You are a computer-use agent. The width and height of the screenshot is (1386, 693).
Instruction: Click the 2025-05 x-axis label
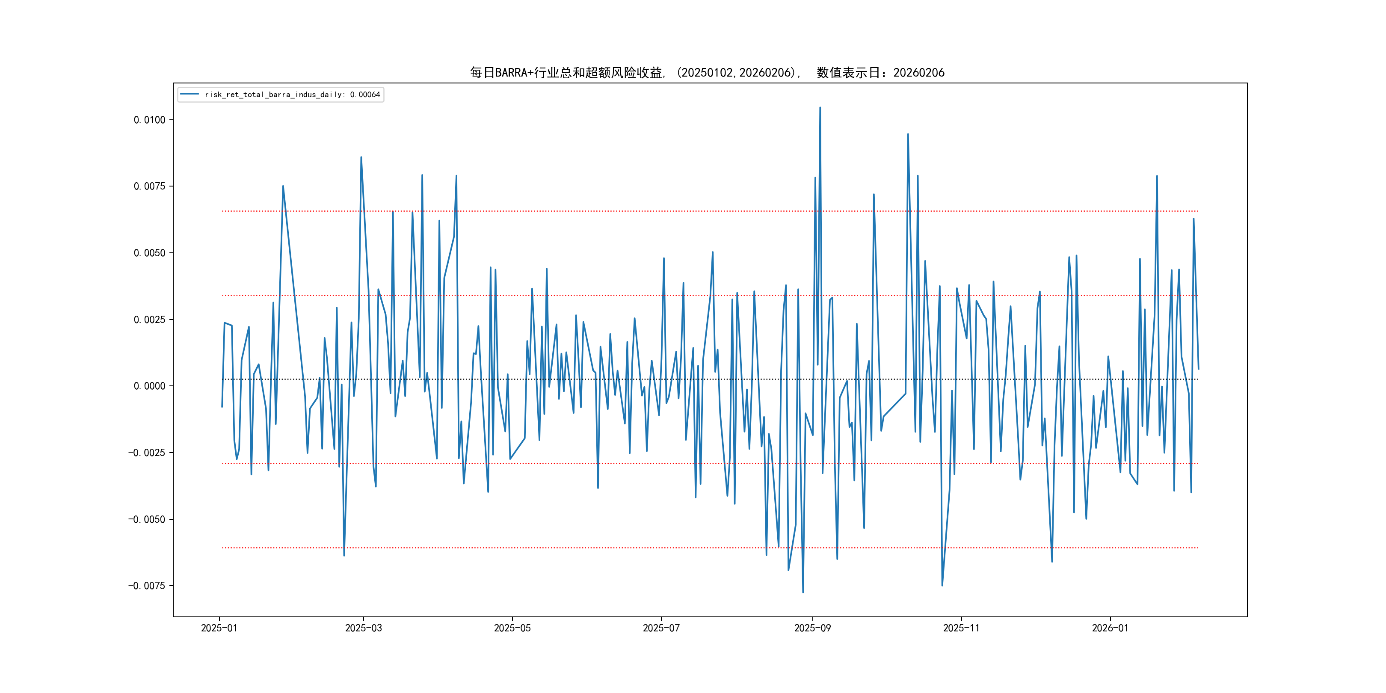[512, 628]
